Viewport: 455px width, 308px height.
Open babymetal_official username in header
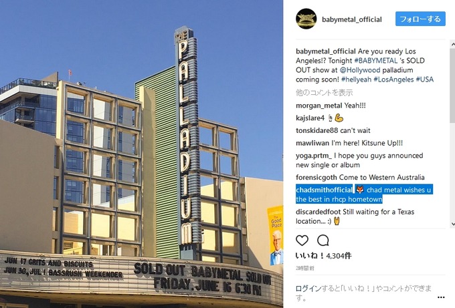[352, 19]
